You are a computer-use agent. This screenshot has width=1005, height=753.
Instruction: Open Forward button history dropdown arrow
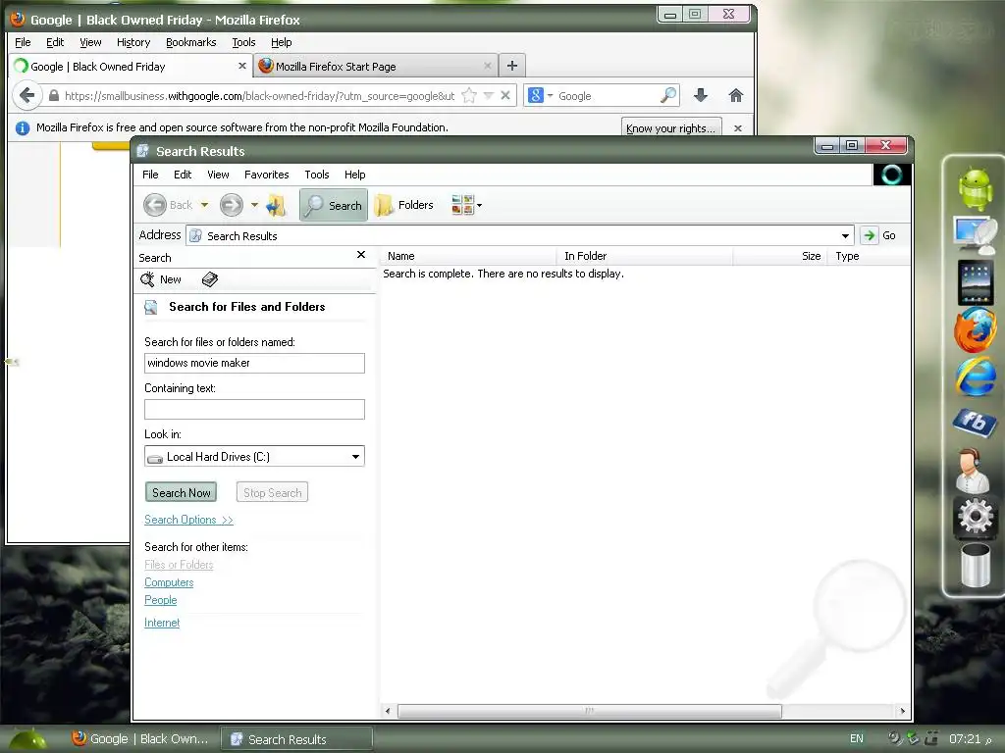pyautogui.click(x=254, y=205)
